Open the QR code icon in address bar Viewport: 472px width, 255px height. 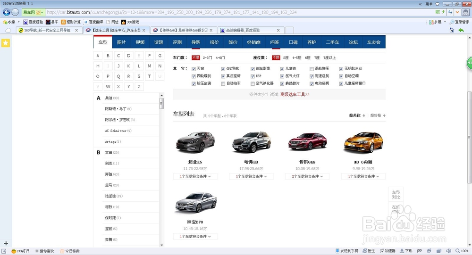438,12
